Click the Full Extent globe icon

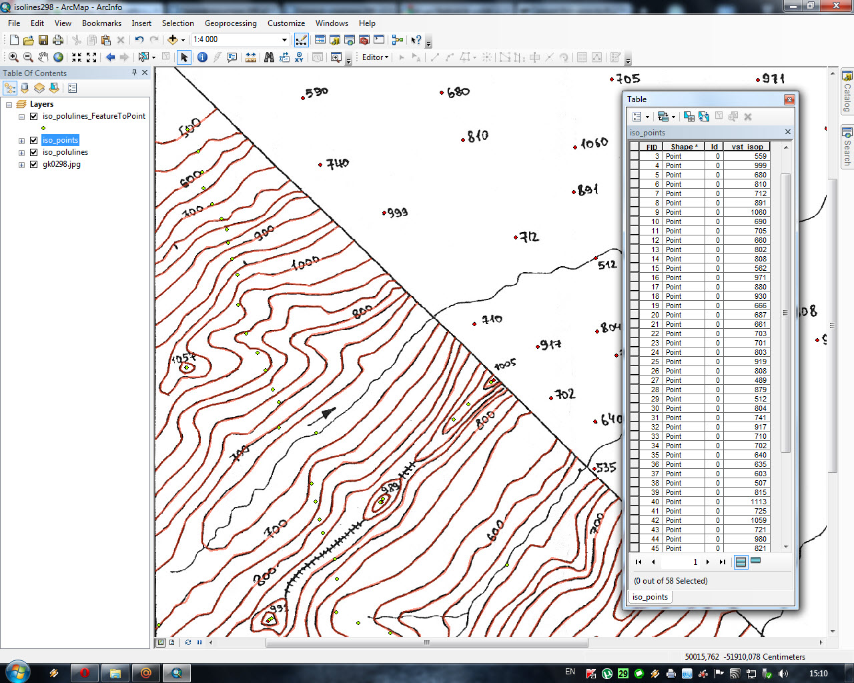pos(58,57)
